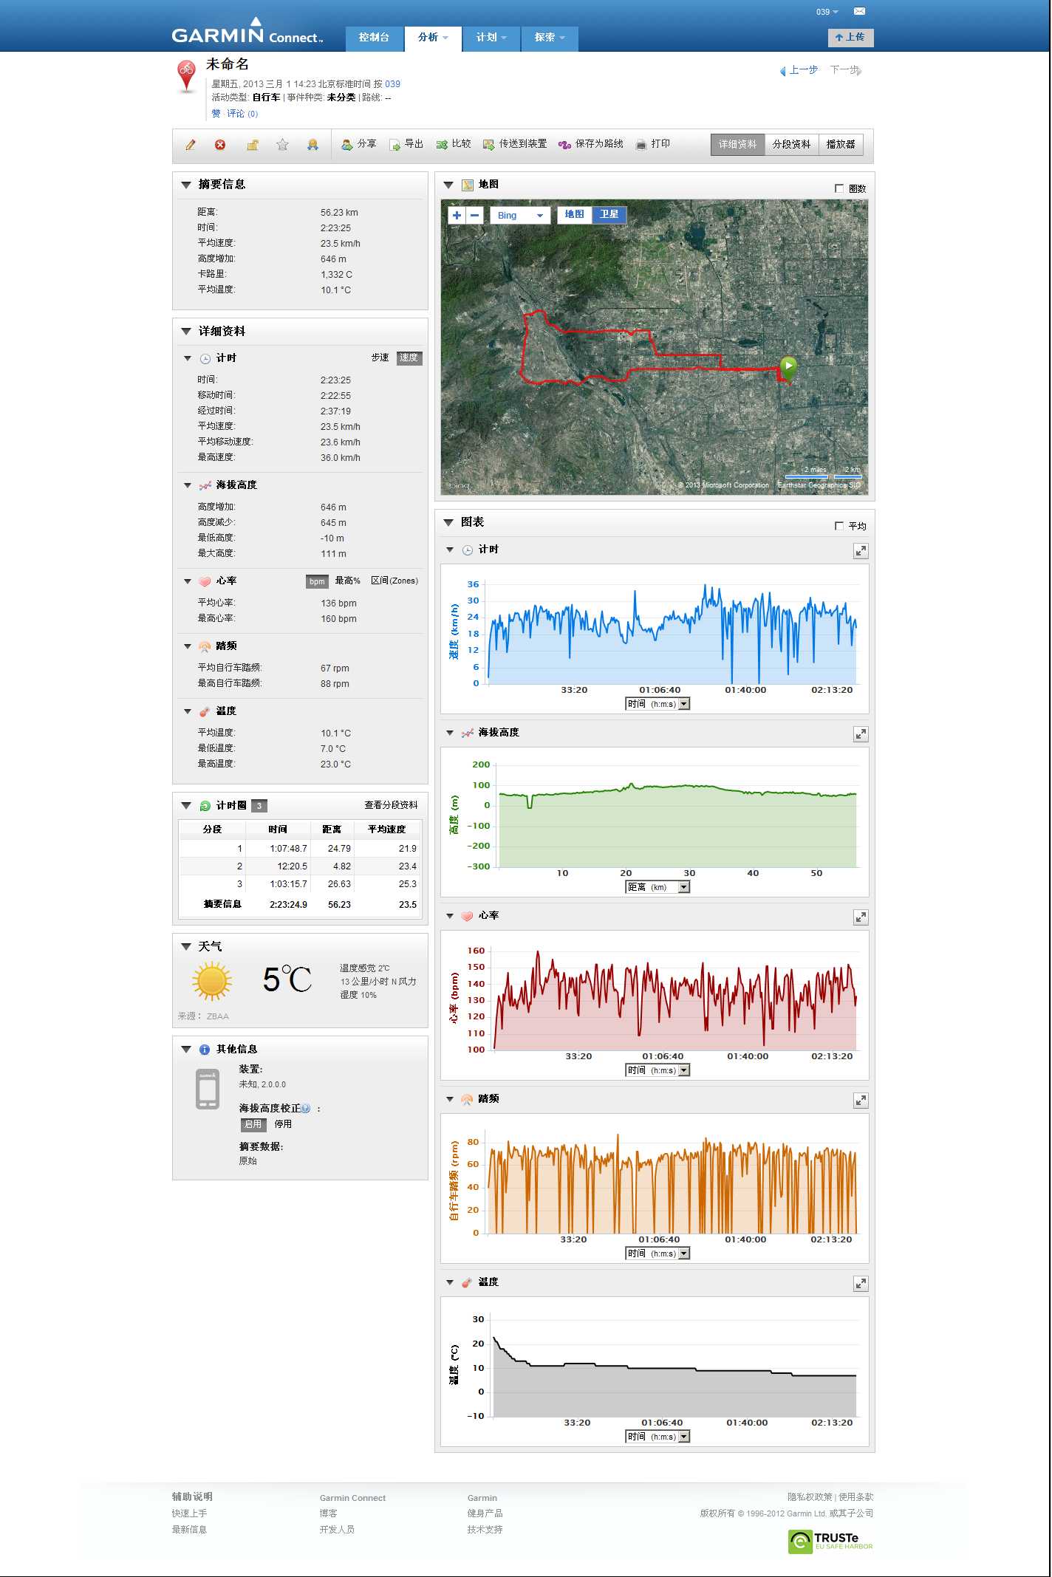Select 最高% heart rate display
Viewport: 1052px width, 1577px height.
coord(348,581)
